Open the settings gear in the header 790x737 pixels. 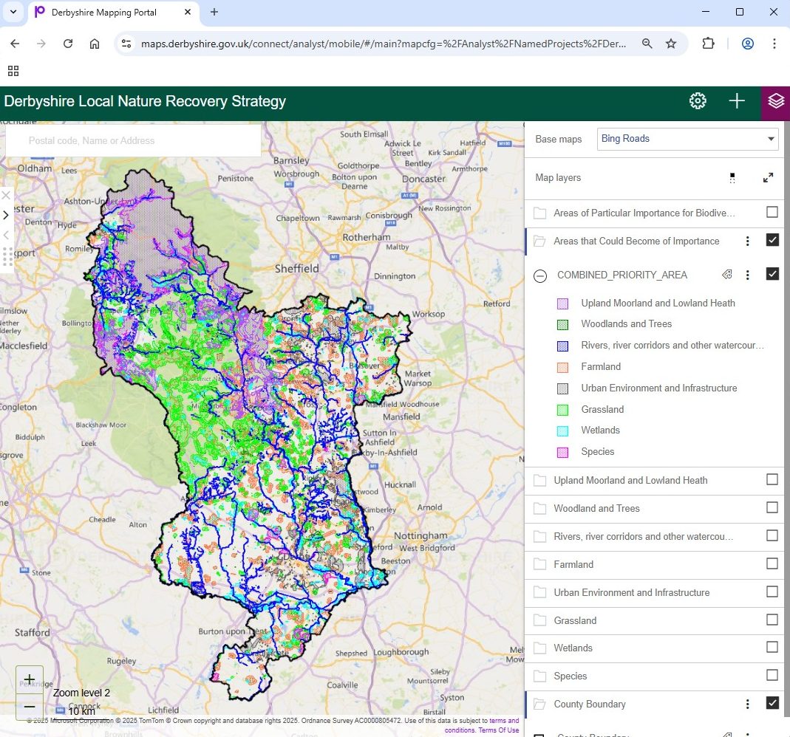(x=698, y=101)
